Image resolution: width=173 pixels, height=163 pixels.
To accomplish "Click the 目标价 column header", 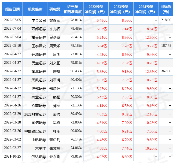I will (x=166, y=9).
